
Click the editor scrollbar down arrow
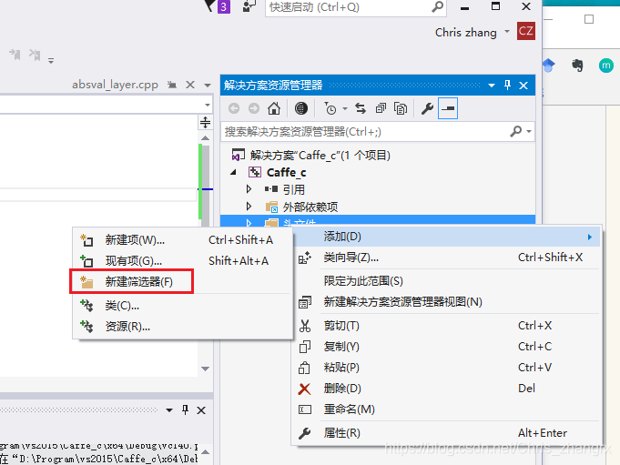(205, 369)
